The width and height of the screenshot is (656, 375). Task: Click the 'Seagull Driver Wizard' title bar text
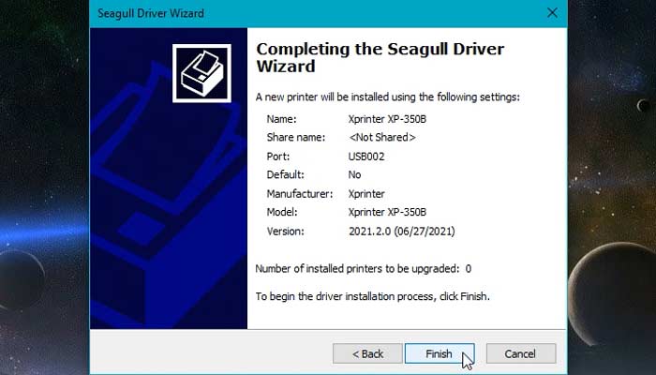click(151, 13)
